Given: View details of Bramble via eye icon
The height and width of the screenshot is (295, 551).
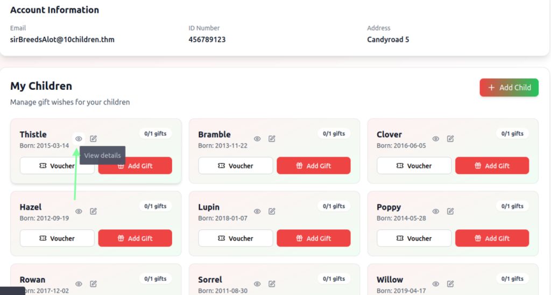Looking at the screenshot, I should (x=257, y=139).
